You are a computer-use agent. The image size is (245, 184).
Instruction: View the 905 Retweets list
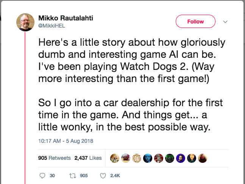point(55,158)
